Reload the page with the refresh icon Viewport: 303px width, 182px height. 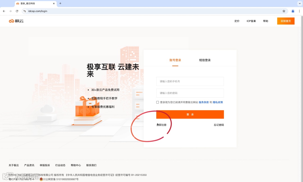tap(17, 11)
